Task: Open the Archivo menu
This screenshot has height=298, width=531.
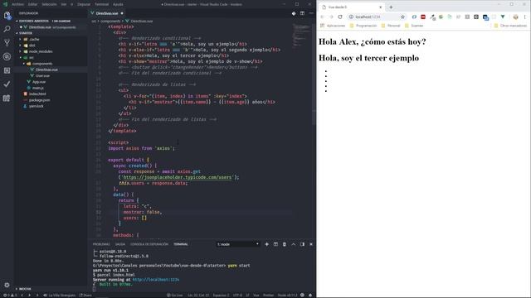Action: (x=18, y=4)
